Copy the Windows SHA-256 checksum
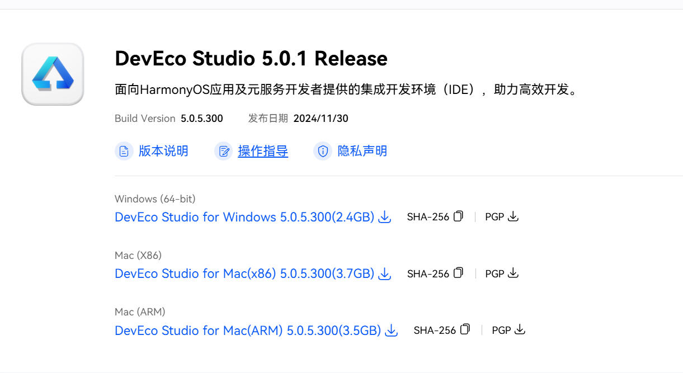Screen dimensions: 683x373 [x=458, y=216]
